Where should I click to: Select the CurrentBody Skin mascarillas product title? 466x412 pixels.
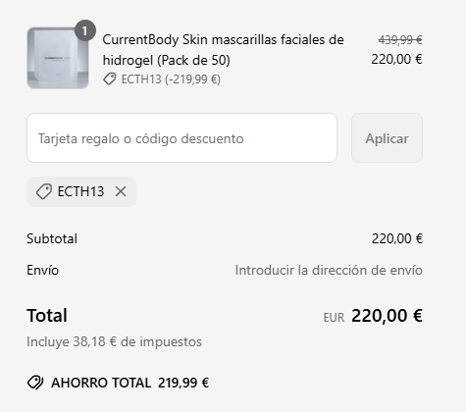click(224, 50)
